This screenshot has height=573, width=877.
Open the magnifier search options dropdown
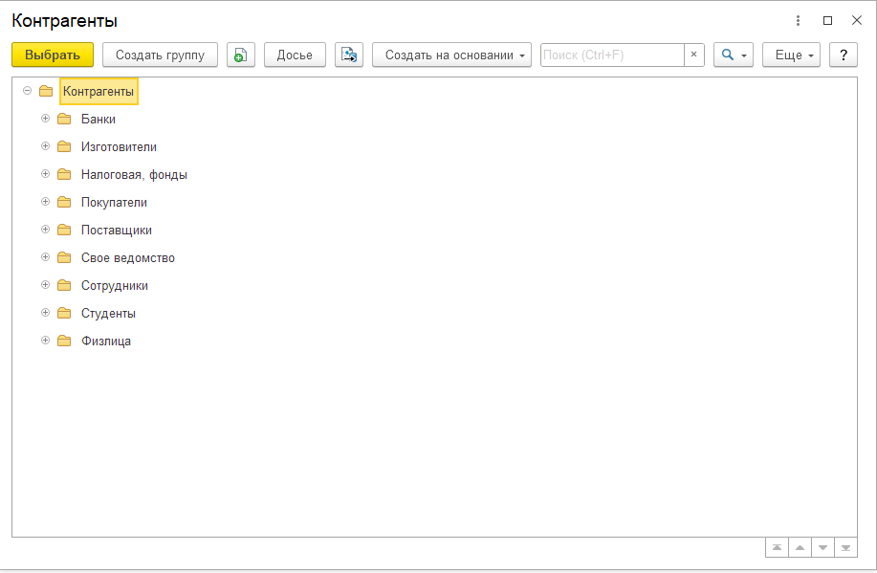click(734, 55)
